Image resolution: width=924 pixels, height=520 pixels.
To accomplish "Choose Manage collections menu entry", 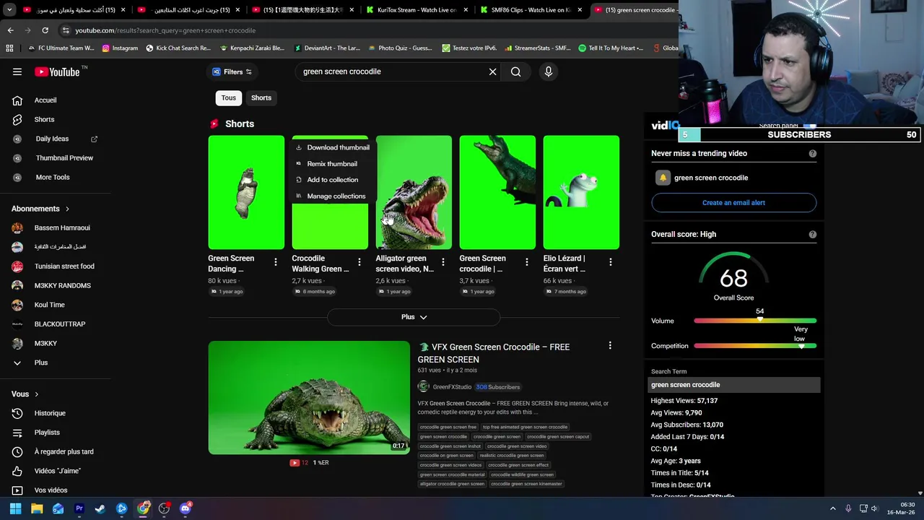I will coord(331,196).
